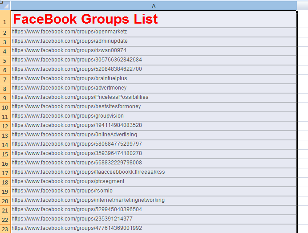Select row 20 header
The height and width of the screenshot is (233, 308).
(x=5, y=200)
